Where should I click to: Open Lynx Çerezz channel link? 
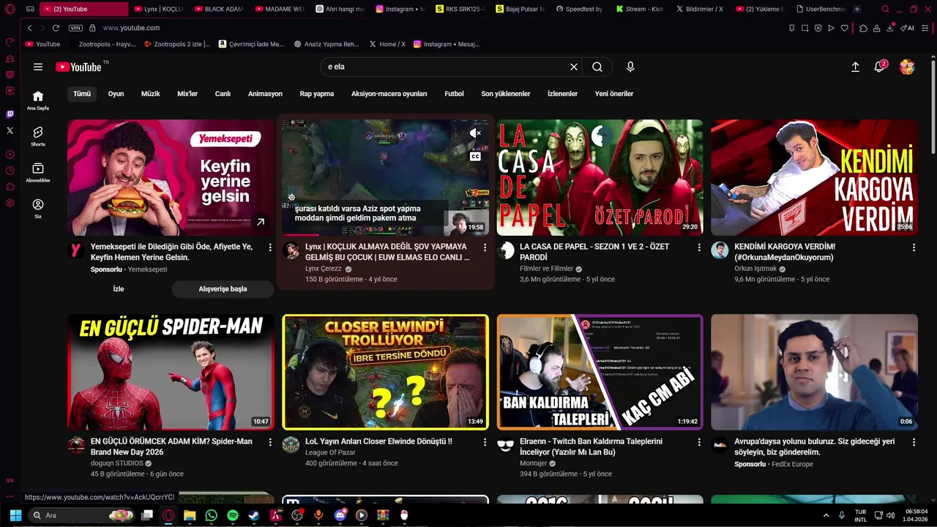324,269
